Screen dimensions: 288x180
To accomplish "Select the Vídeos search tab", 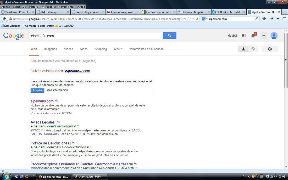I will click(69, 49).
